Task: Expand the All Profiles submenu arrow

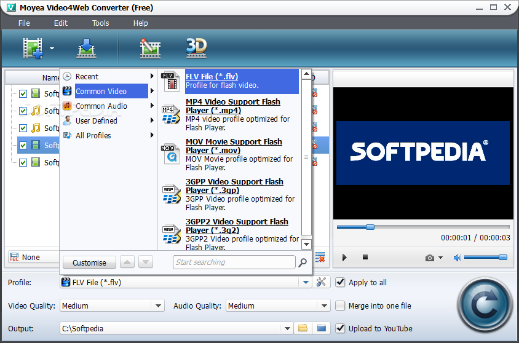Action: pyautogui.click(x=152, y=135)
